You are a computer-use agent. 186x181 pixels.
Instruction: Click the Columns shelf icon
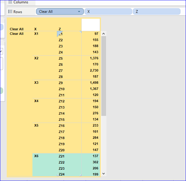10,2
